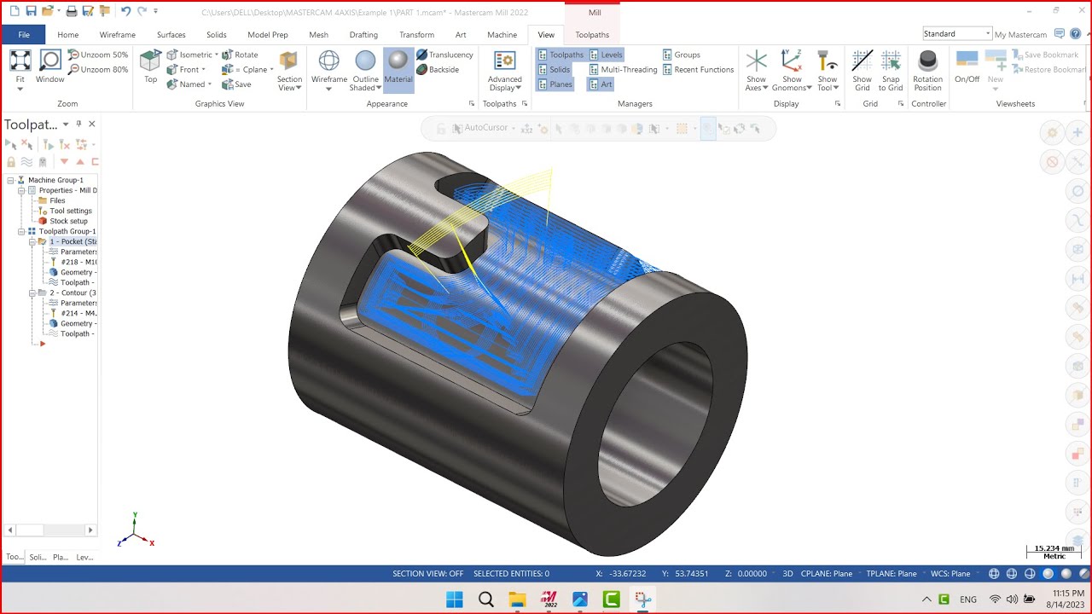1092x614 pixels.
Task: Select Tool settings in tree
Action: tap(71, 211)
